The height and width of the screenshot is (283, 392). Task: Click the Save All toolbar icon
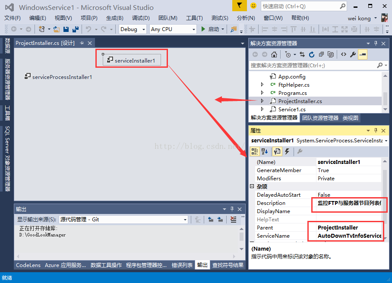[x=76, y=29]
